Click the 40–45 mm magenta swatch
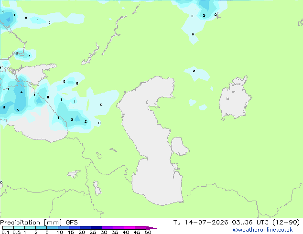The width and height of the screenshot is (303, 234). click(130, 228)
